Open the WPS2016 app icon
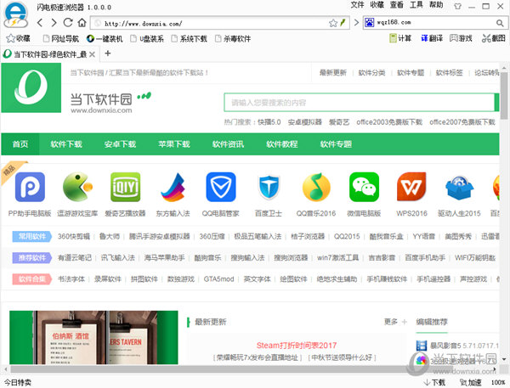Screen dimensions: 510x388 [411, 187]
